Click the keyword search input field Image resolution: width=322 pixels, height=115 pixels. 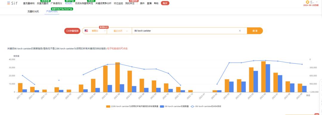point(185,31)
